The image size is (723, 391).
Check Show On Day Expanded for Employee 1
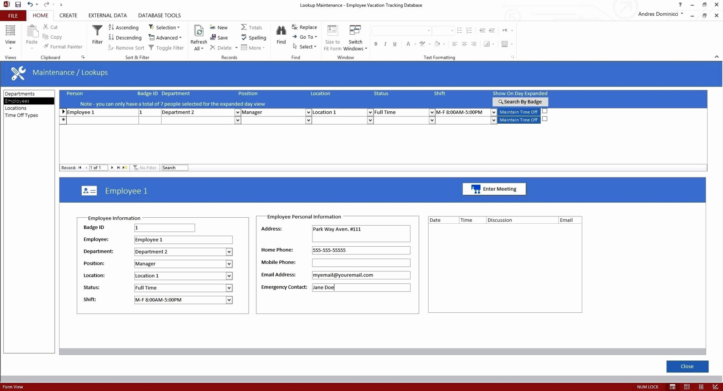pyautogui.click(x=545, y=110)
